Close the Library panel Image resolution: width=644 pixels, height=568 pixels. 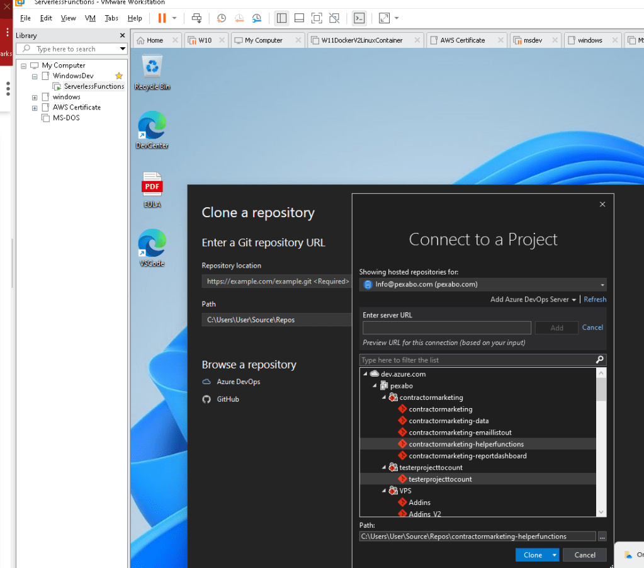point(122,35)
